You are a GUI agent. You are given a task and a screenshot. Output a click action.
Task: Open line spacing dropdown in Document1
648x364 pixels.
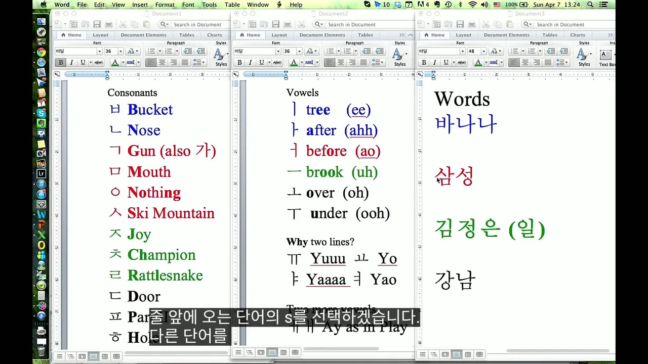199,63
